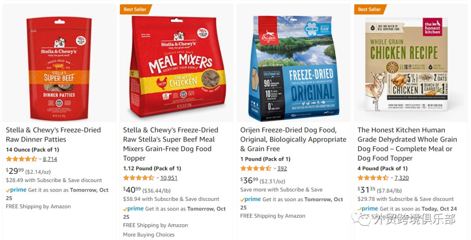Open the 8,714 reviews link
Image resolution: width=471 pixels, height=240 pixels.
(50, 159)
